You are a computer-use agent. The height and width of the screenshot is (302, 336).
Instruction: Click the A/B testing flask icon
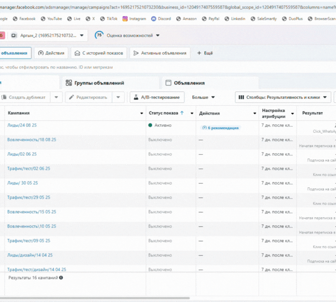136,97
